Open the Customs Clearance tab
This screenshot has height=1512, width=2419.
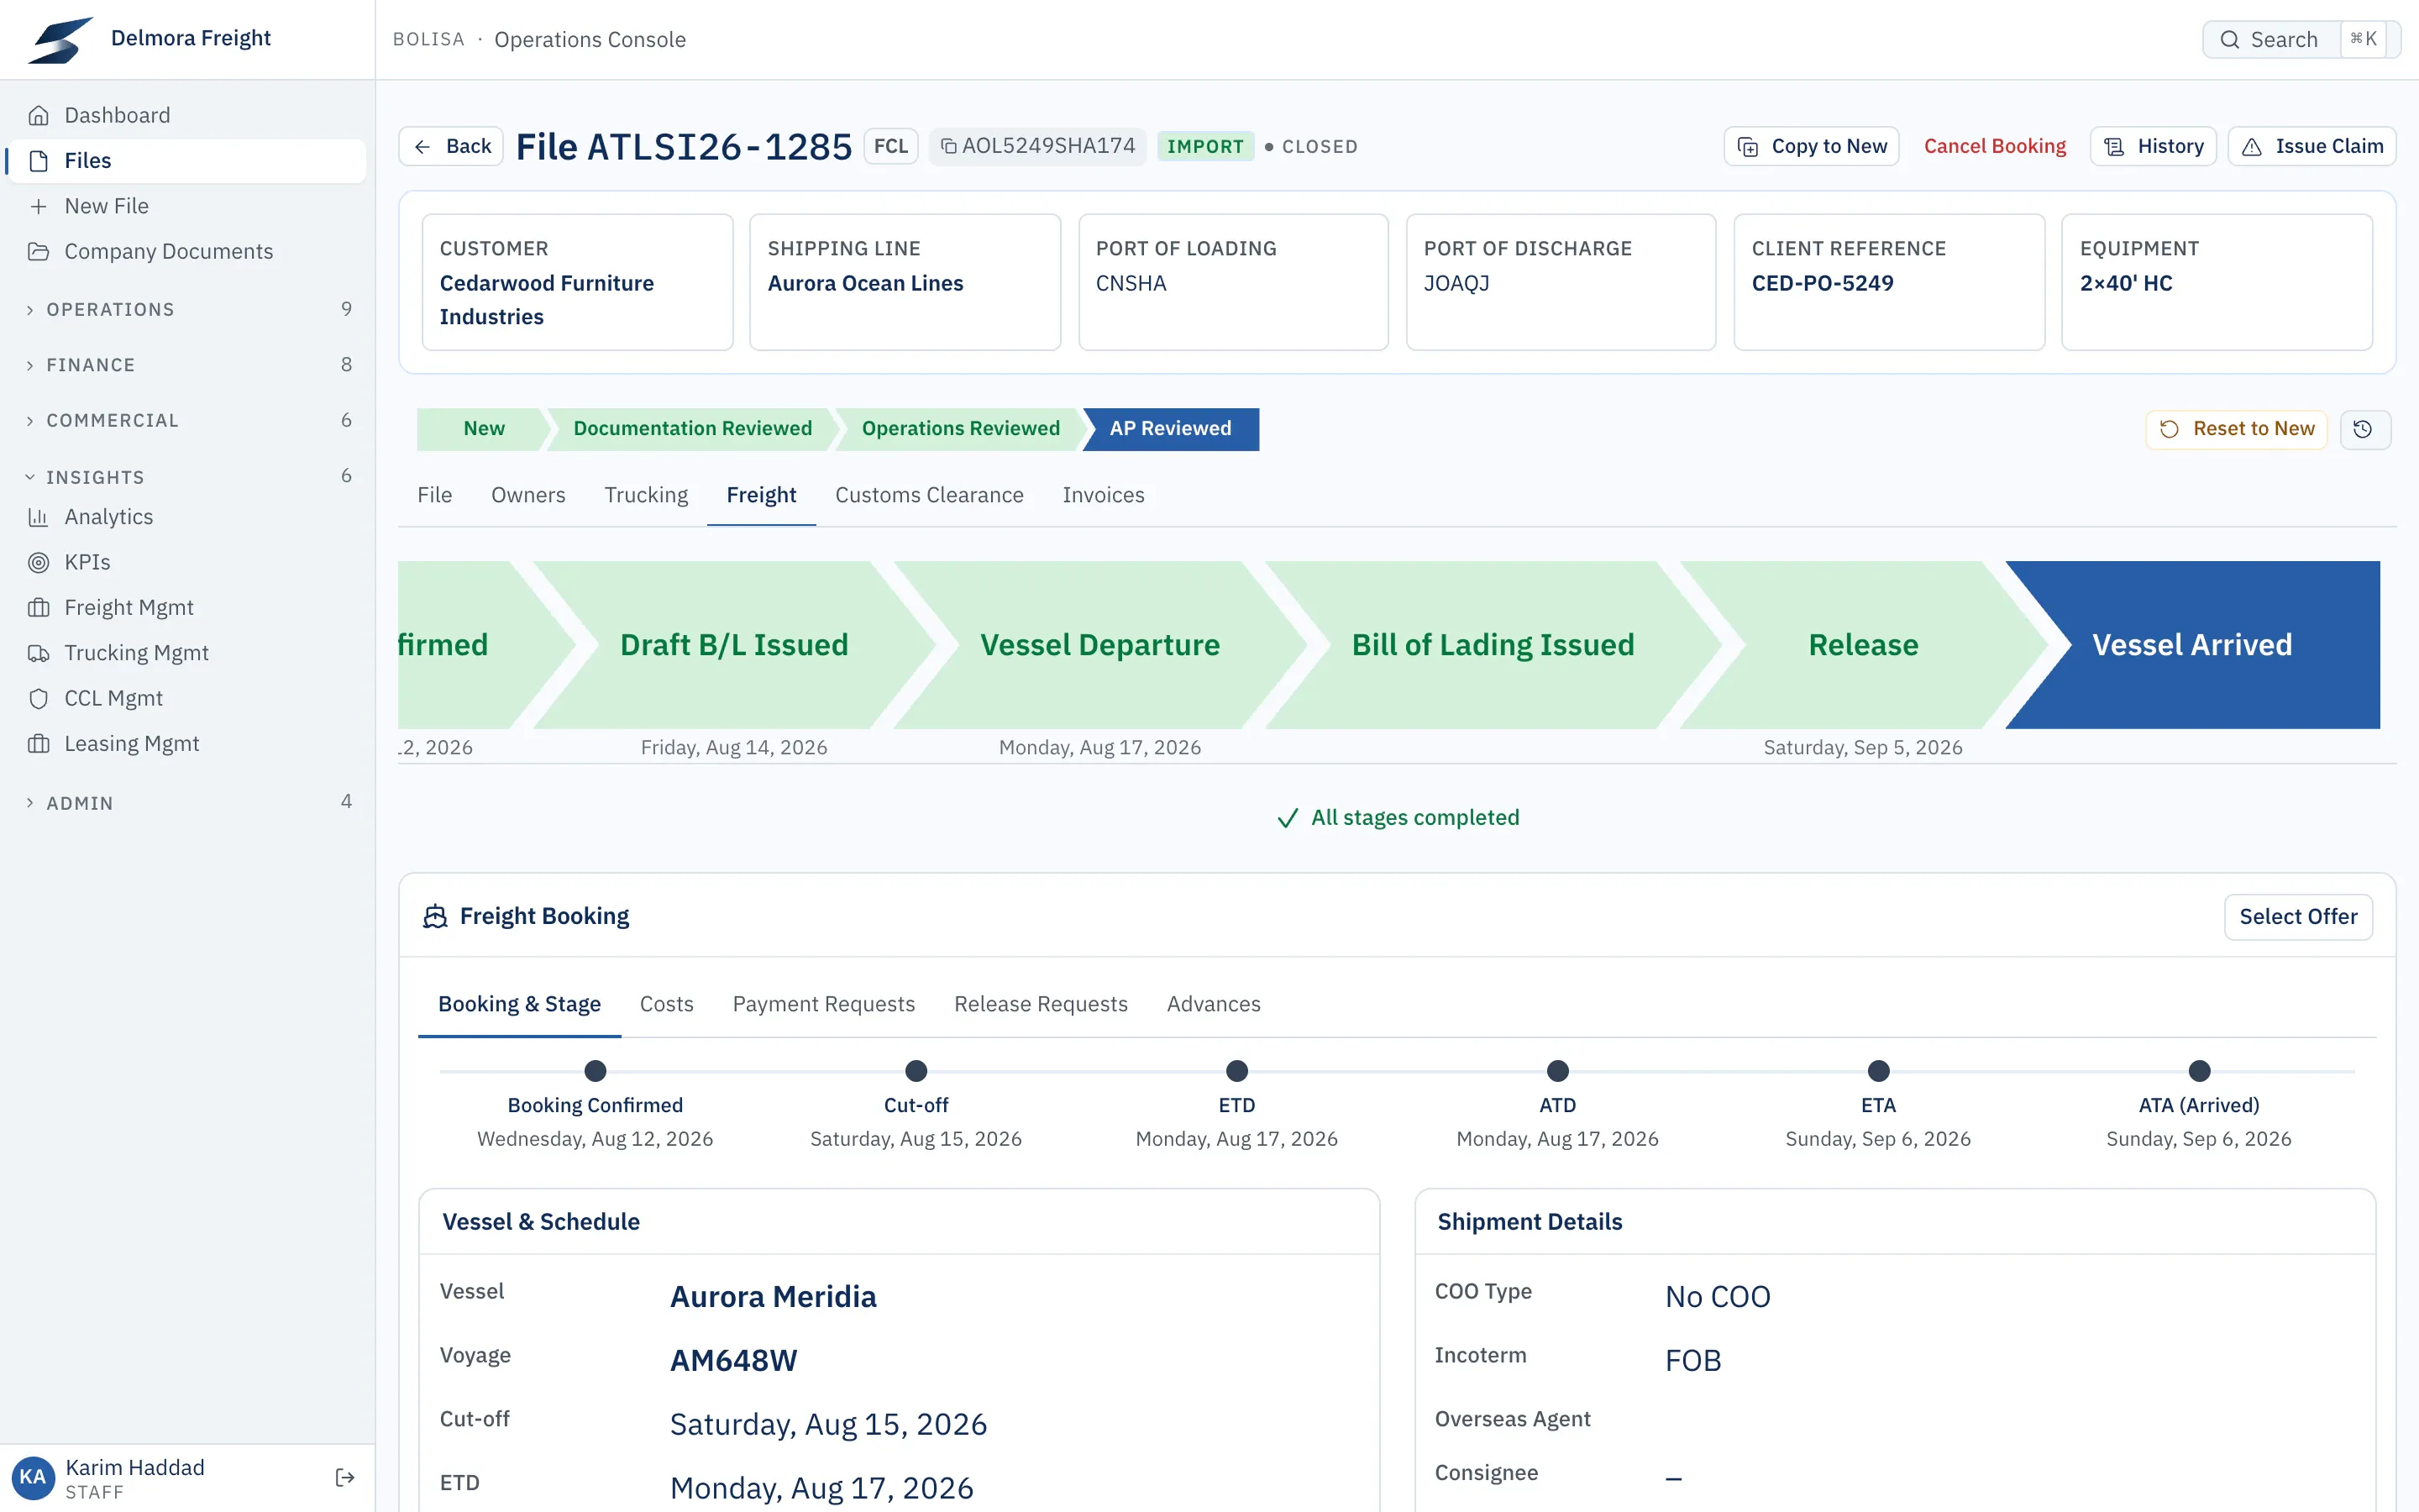tap(929, 495)
